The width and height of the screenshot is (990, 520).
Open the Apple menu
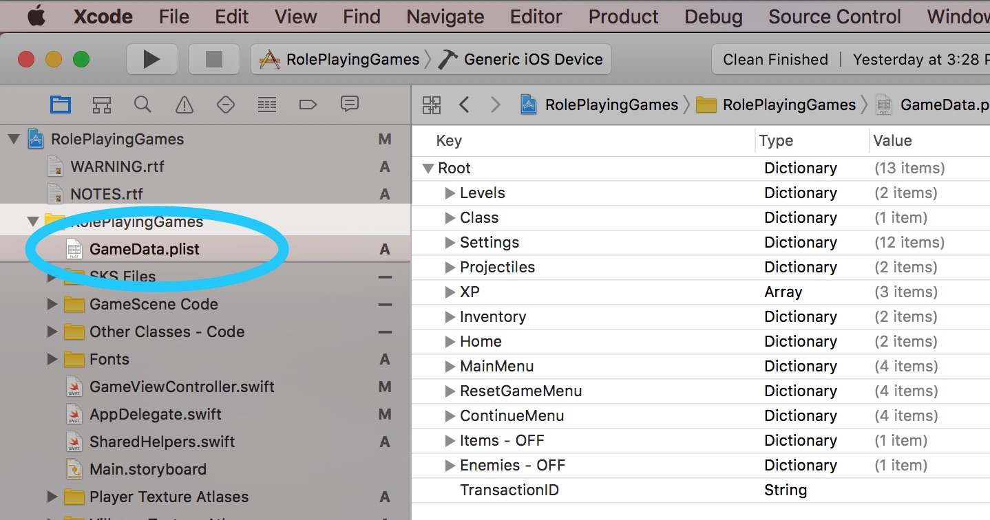[35, 16]
